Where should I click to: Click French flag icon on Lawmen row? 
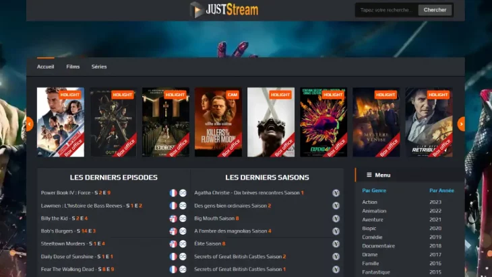coord(173,206)
